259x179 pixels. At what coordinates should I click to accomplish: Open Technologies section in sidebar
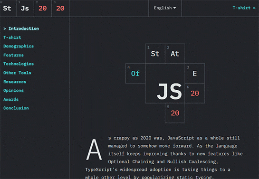[19, 64]
